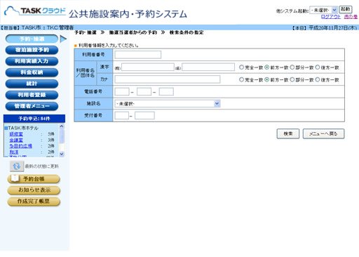
Task: Select 完全一致 for the 漢字 name row
Action: click(241, 67)
